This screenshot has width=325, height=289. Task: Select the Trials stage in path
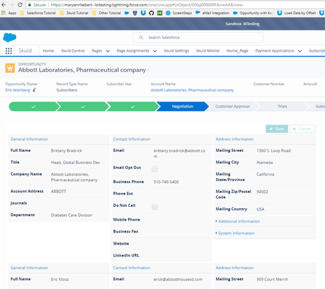click(283, 107)
